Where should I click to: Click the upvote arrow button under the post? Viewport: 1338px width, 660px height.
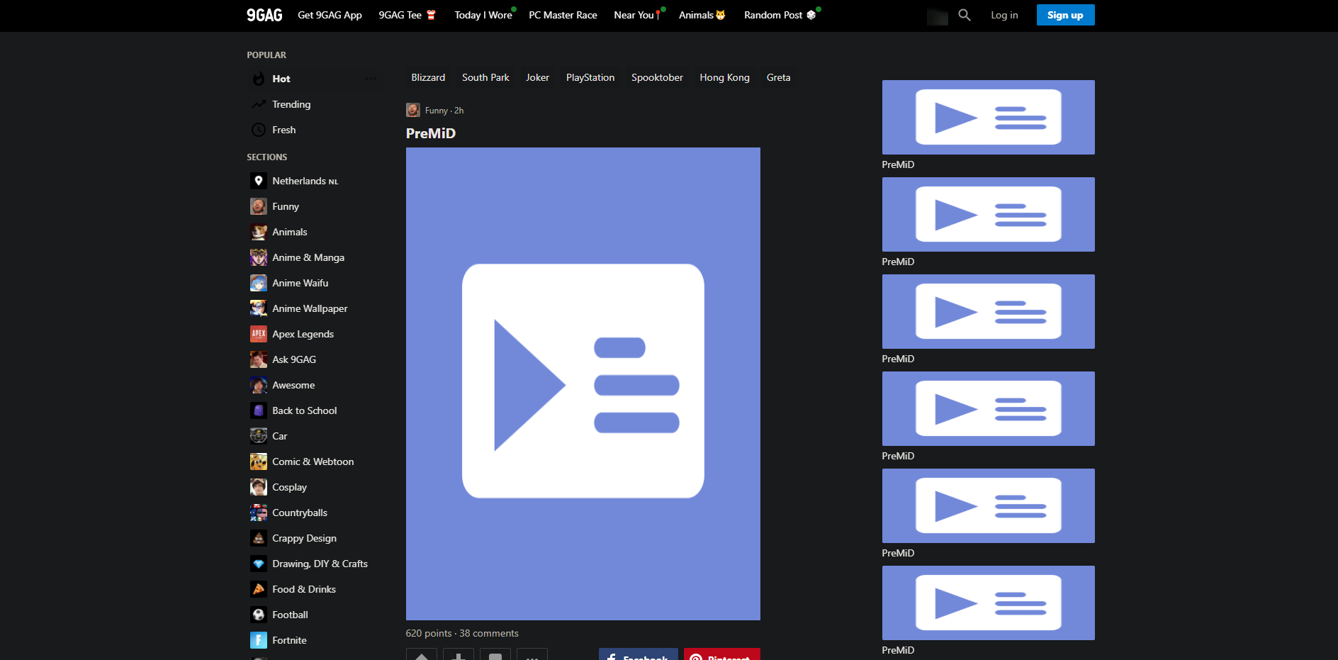click(422, 655)
